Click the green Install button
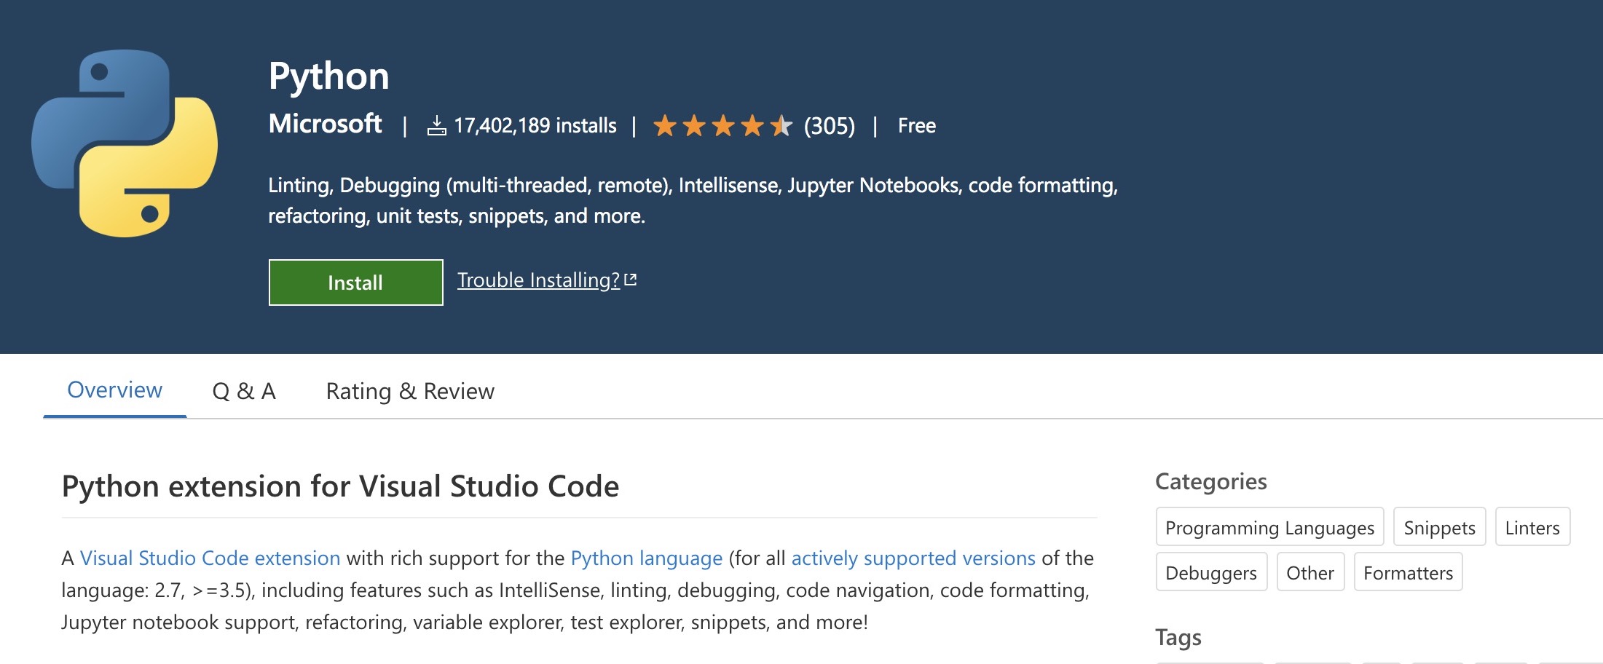The height and width of the screenshot is (664, 1603). [x=355, y=282]
